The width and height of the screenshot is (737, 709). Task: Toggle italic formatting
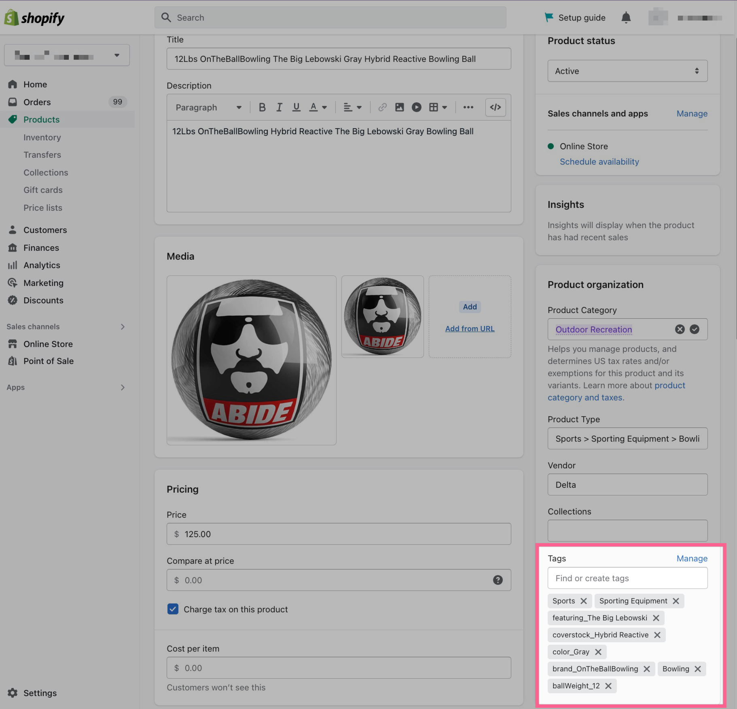click(279, 108)
